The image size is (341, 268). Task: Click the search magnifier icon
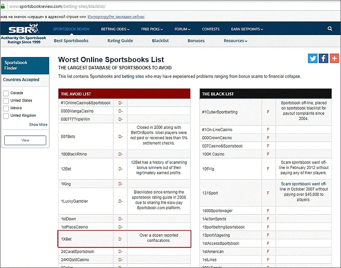(x=330, y=29)
